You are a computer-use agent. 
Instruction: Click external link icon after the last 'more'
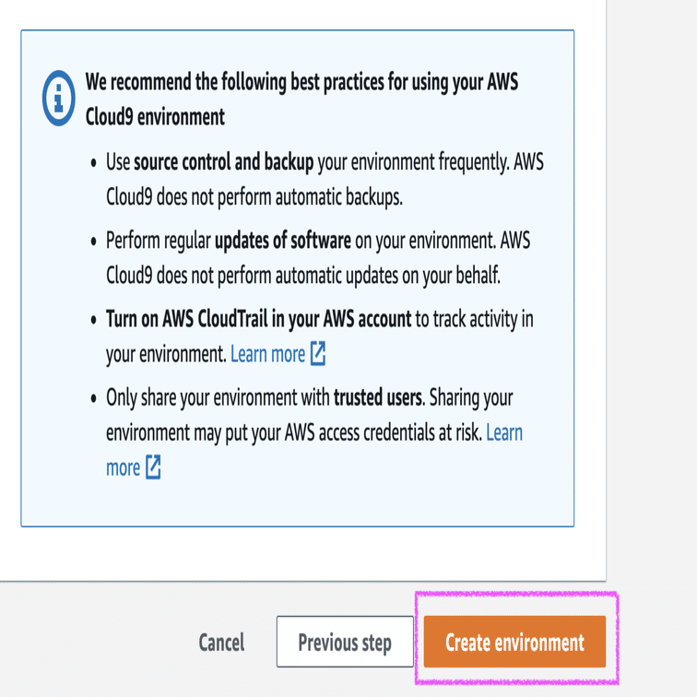point(153,468)
